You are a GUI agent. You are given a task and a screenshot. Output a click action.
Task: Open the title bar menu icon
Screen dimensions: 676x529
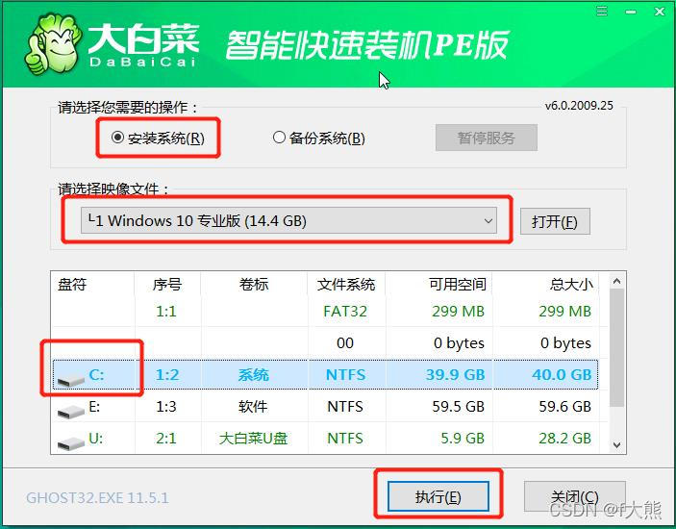(x=601, y=12)
